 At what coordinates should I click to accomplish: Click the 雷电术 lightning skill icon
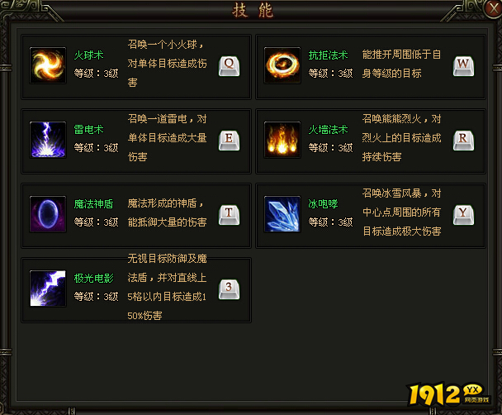pyautogui.click(x=48, y=140)
